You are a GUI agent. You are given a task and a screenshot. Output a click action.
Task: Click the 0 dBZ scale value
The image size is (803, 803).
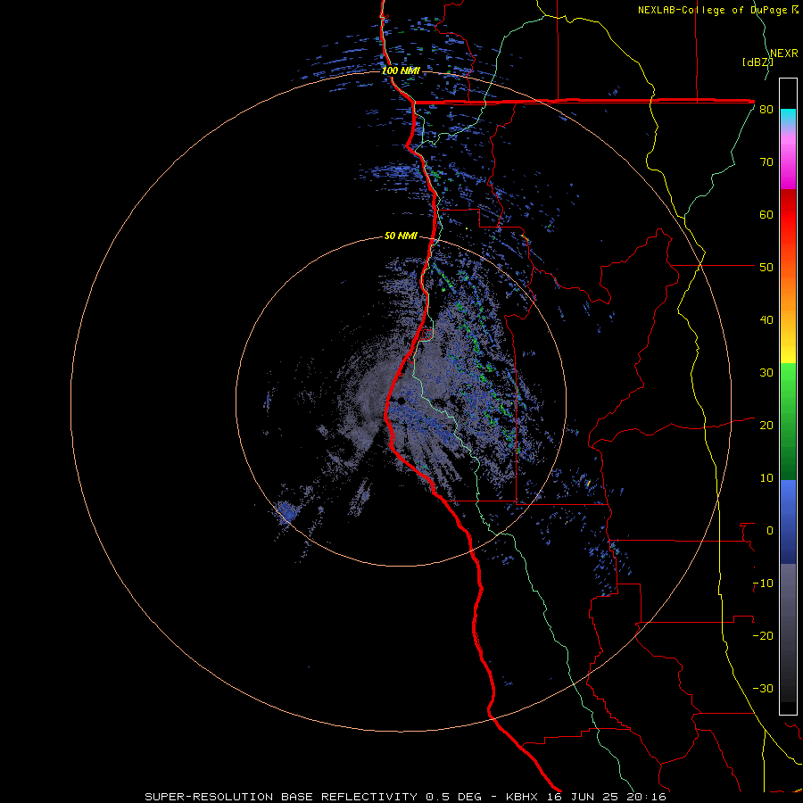(x=770, y=531)
